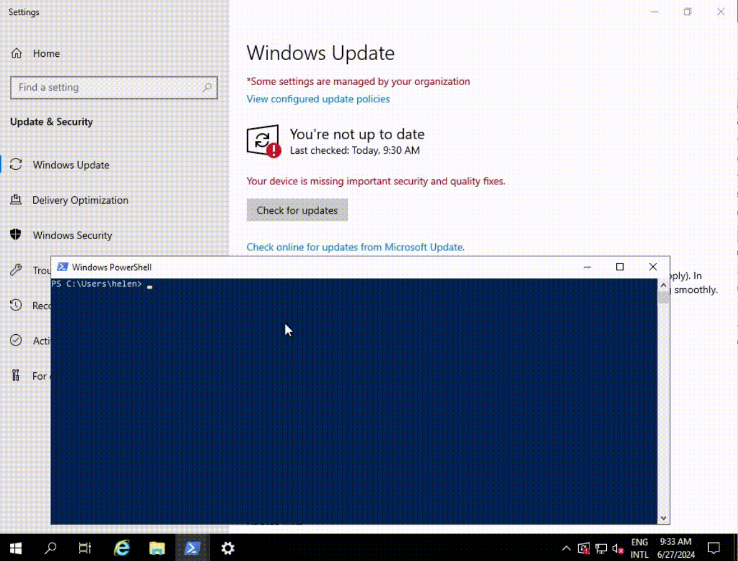Click the PowerShell scrollbar thumb

pos(664,297)
